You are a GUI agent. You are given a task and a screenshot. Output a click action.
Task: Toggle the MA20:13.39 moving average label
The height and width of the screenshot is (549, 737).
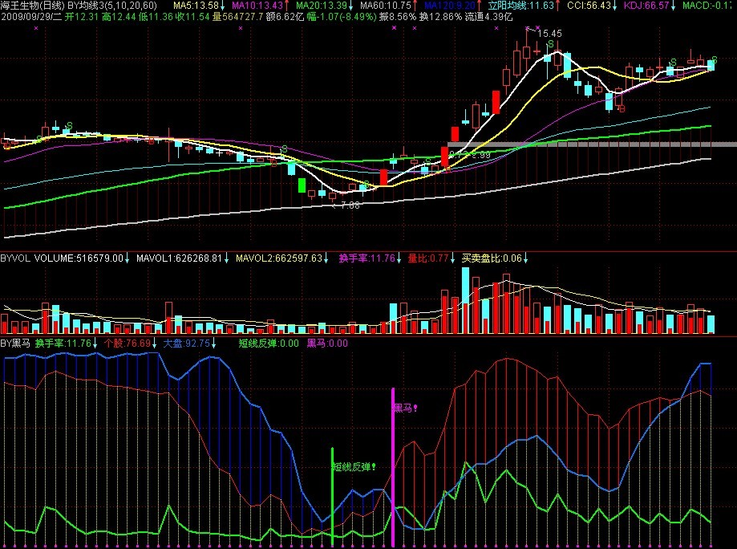click(x=322, y=6)
